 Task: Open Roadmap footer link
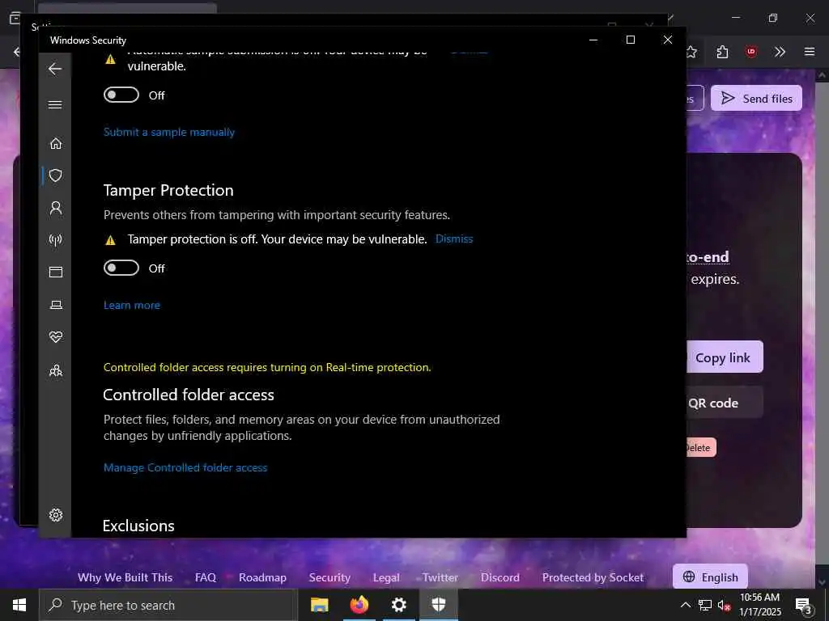[x=263, y=577]
